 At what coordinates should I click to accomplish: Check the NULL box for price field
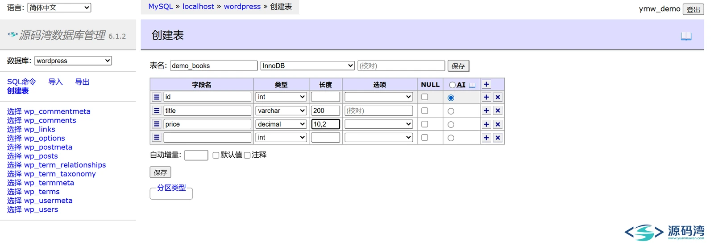click(424, 124)
